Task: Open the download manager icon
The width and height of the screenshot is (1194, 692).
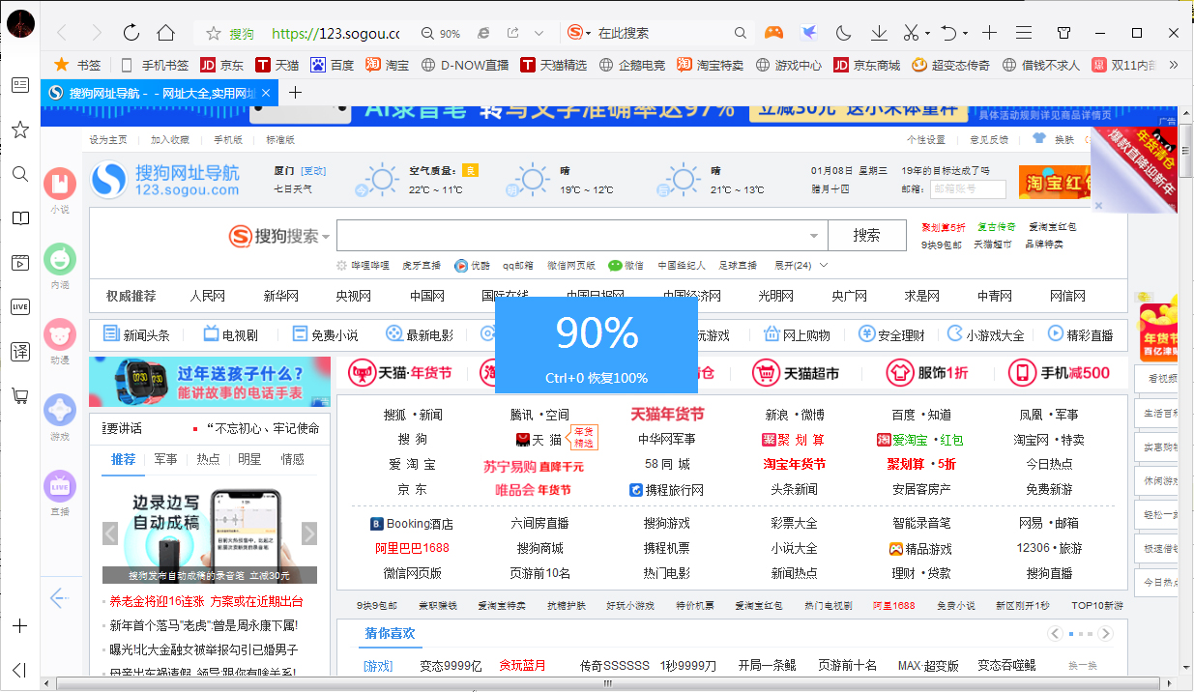Action: pos(878,32)
